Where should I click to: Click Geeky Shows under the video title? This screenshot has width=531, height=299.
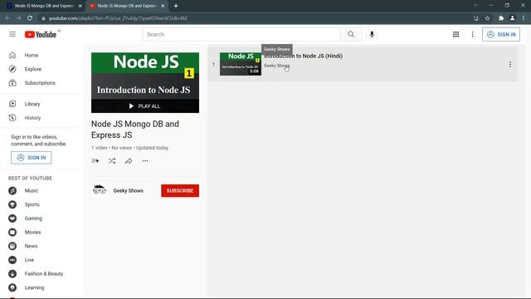(x=276, y=66)
